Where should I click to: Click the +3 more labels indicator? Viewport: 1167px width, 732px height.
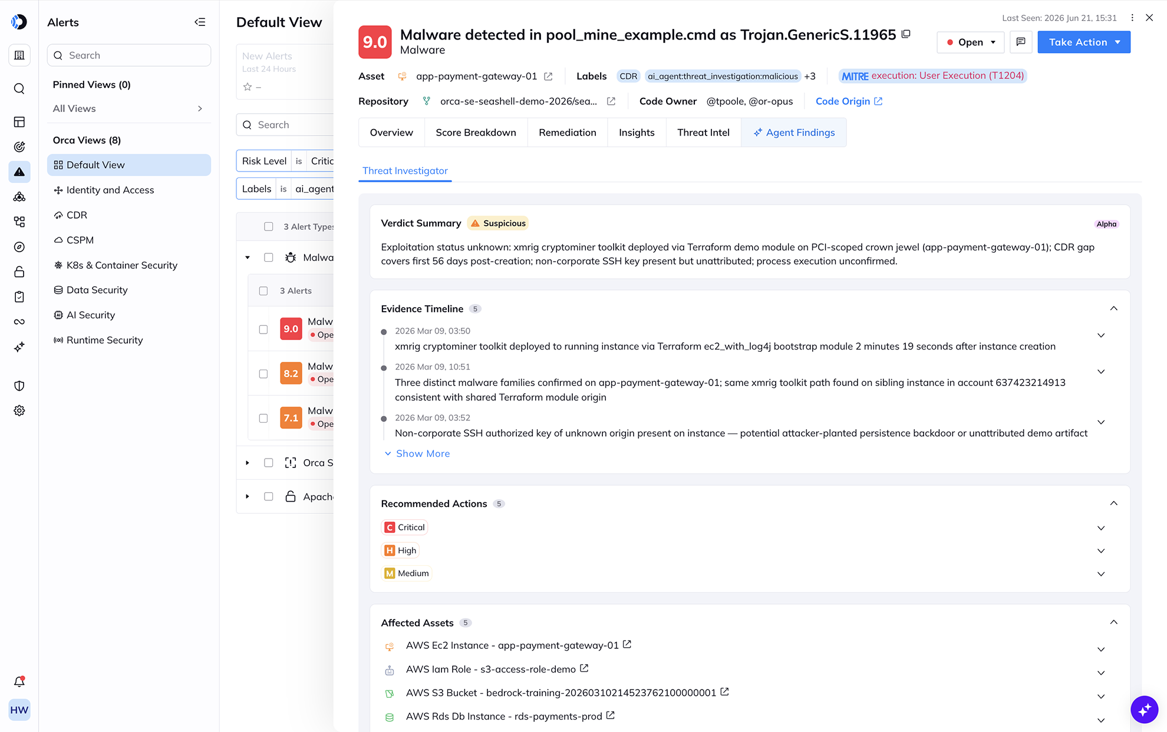click(810, 76)
